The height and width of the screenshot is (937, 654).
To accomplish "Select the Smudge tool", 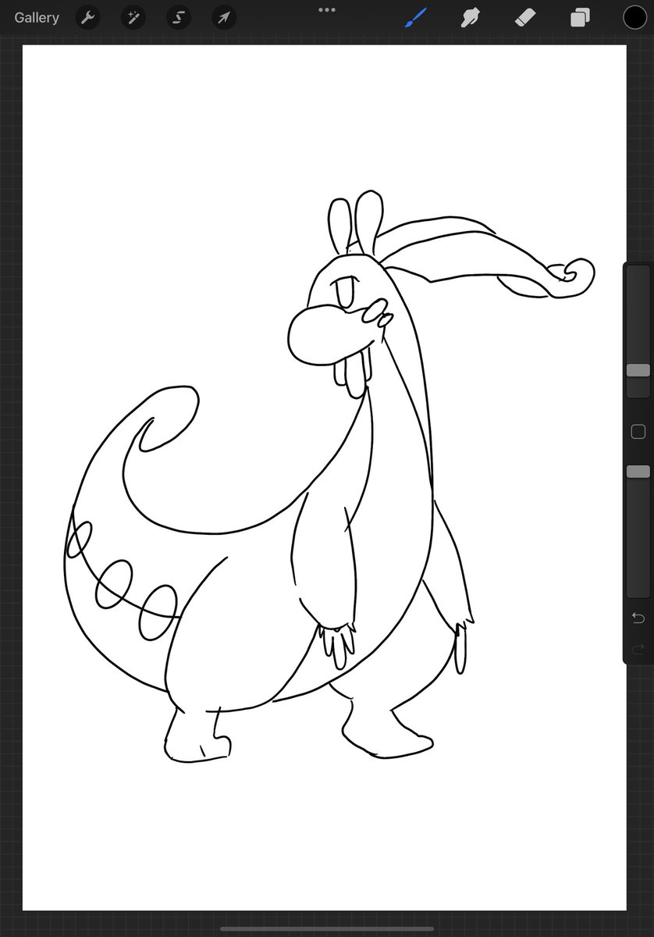I will pyautogui.click(x=471, y=17).
